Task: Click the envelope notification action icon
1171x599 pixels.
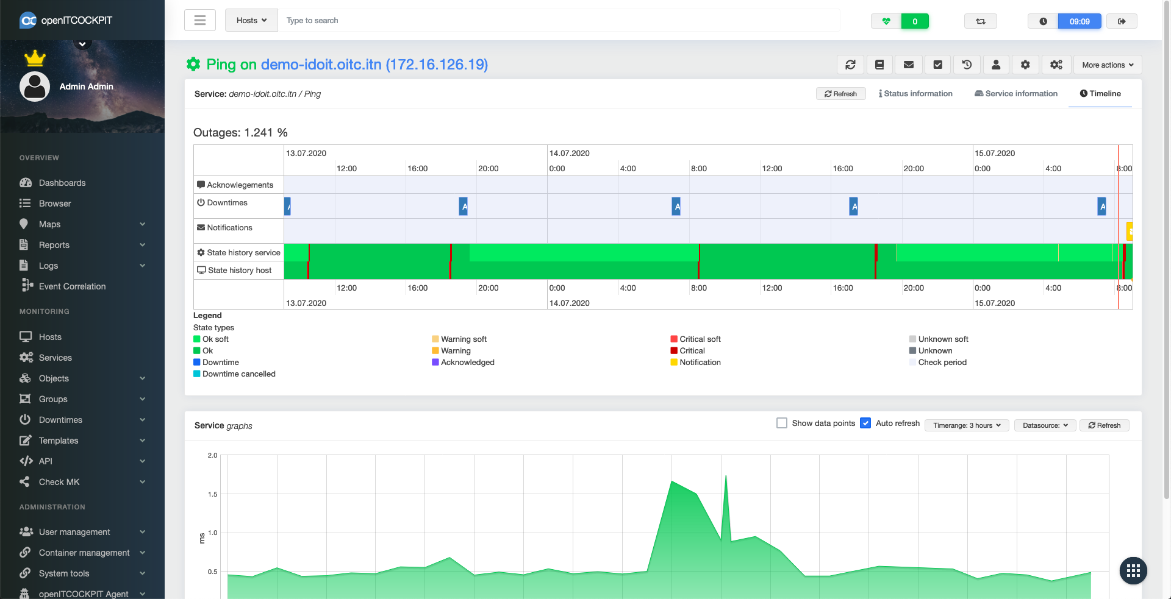Action: pos(909,65)
